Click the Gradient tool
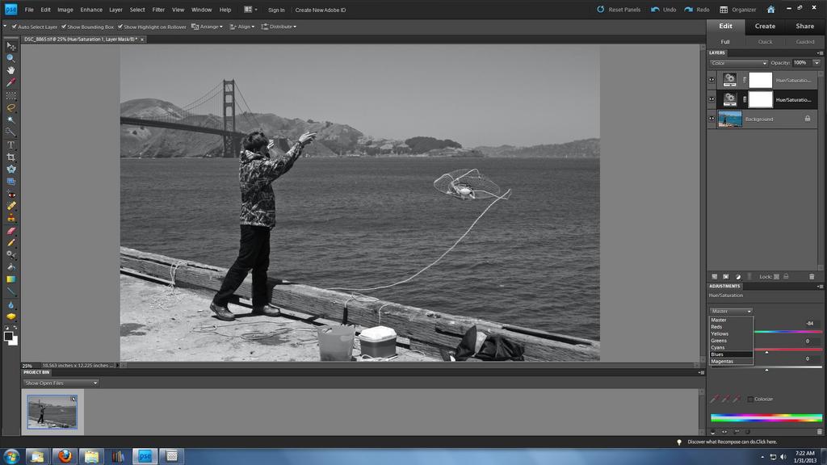 pos(11,279)
